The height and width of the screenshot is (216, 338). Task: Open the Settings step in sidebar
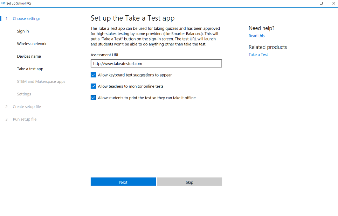point(24,94)
